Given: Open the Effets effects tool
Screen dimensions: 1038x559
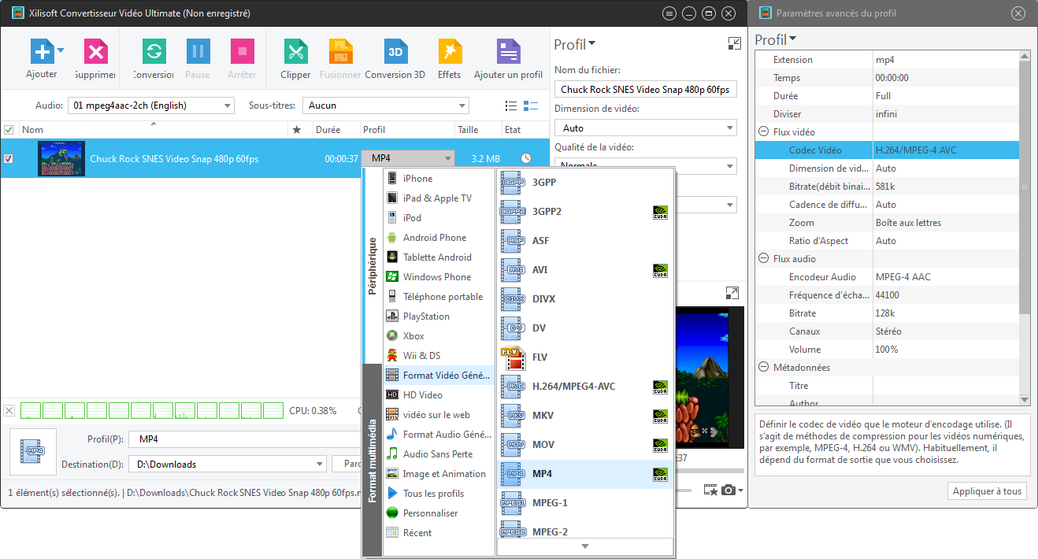Looking at the screenshot, I should click(x=449, y=53).
